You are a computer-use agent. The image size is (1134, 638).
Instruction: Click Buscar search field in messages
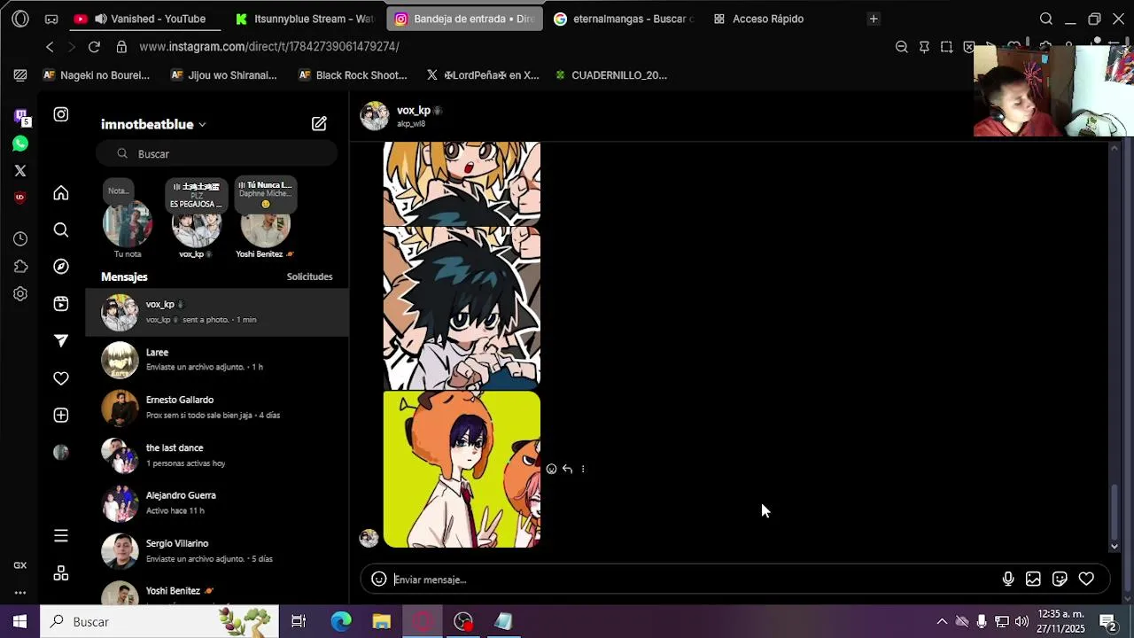point(217,153)
